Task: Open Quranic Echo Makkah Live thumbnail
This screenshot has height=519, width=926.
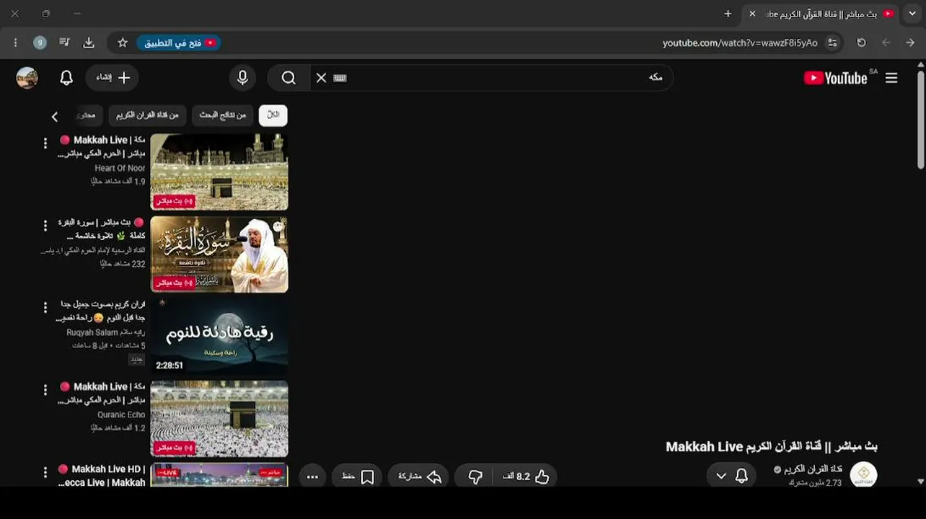Action: click(219, 419)
